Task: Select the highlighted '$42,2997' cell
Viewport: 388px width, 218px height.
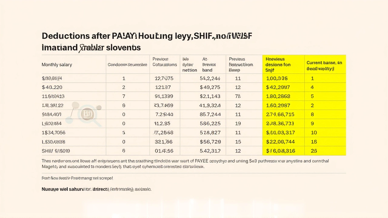Action: [x=278, y=87]
